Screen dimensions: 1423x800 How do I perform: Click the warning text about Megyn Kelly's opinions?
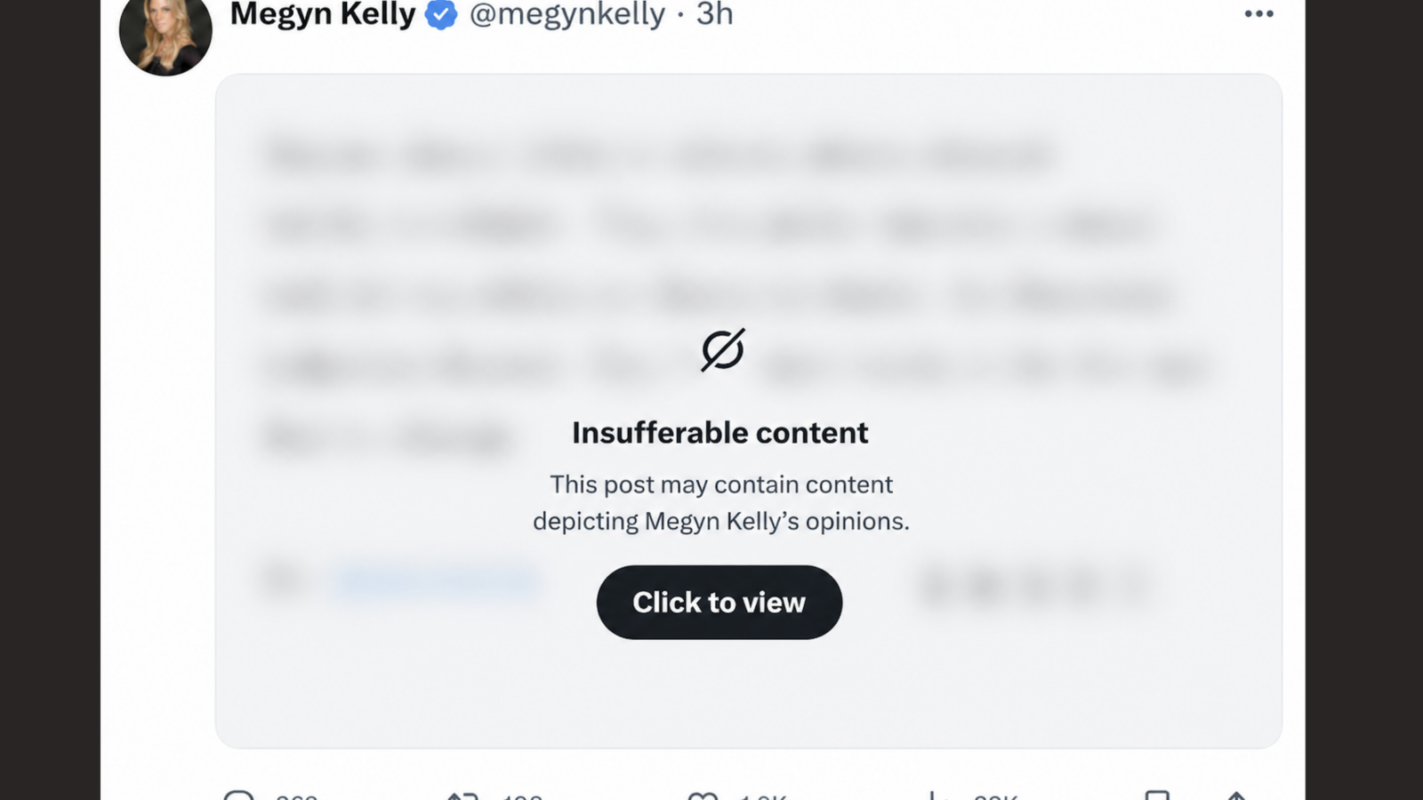[720, 502]
